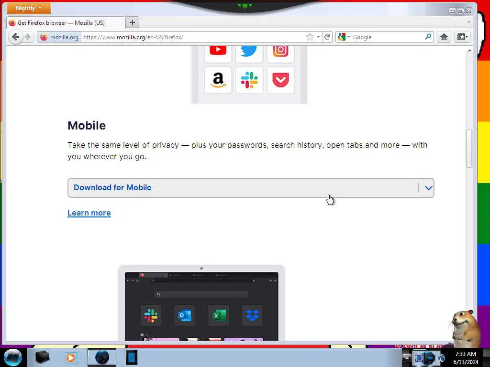Reload the current page
Viewport: 490px width, 367px height.
click(x=327, y=37)
